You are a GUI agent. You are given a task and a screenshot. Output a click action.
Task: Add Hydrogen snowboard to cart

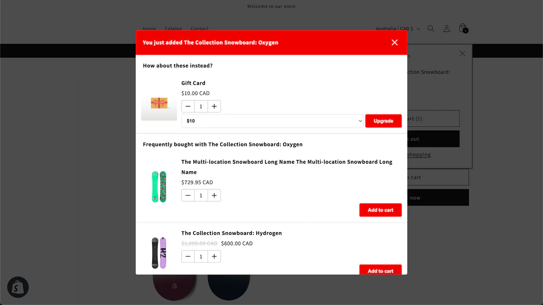(380, 270)
